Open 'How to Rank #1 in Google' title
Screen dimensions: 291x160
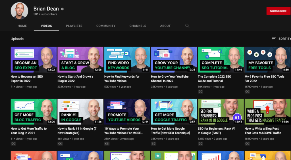77,131
